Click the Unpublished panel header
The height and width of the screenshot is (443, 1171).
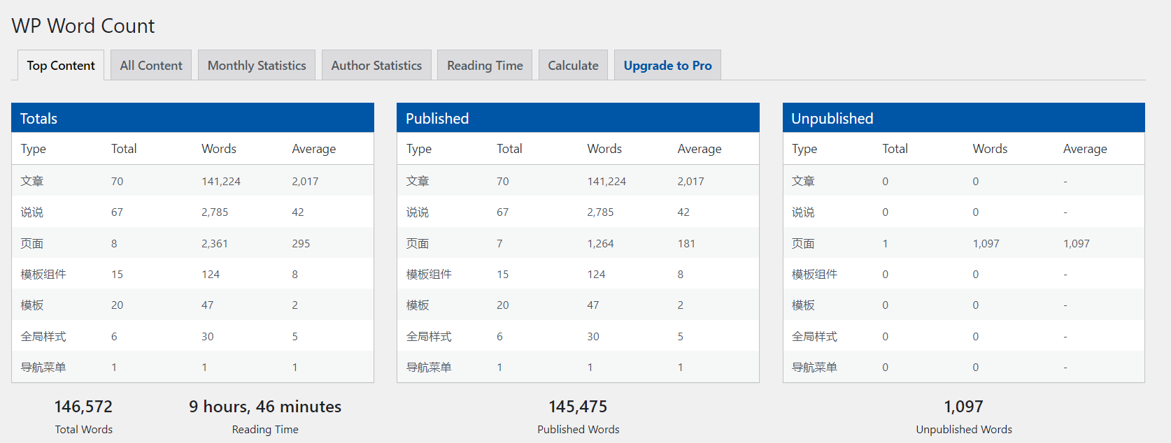pyautogui.click(x=963, y=118)
